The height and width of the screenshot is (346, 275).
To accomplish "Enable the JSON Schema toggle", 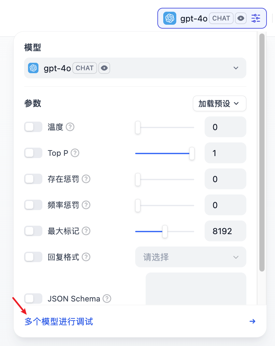I will (33, 299).
